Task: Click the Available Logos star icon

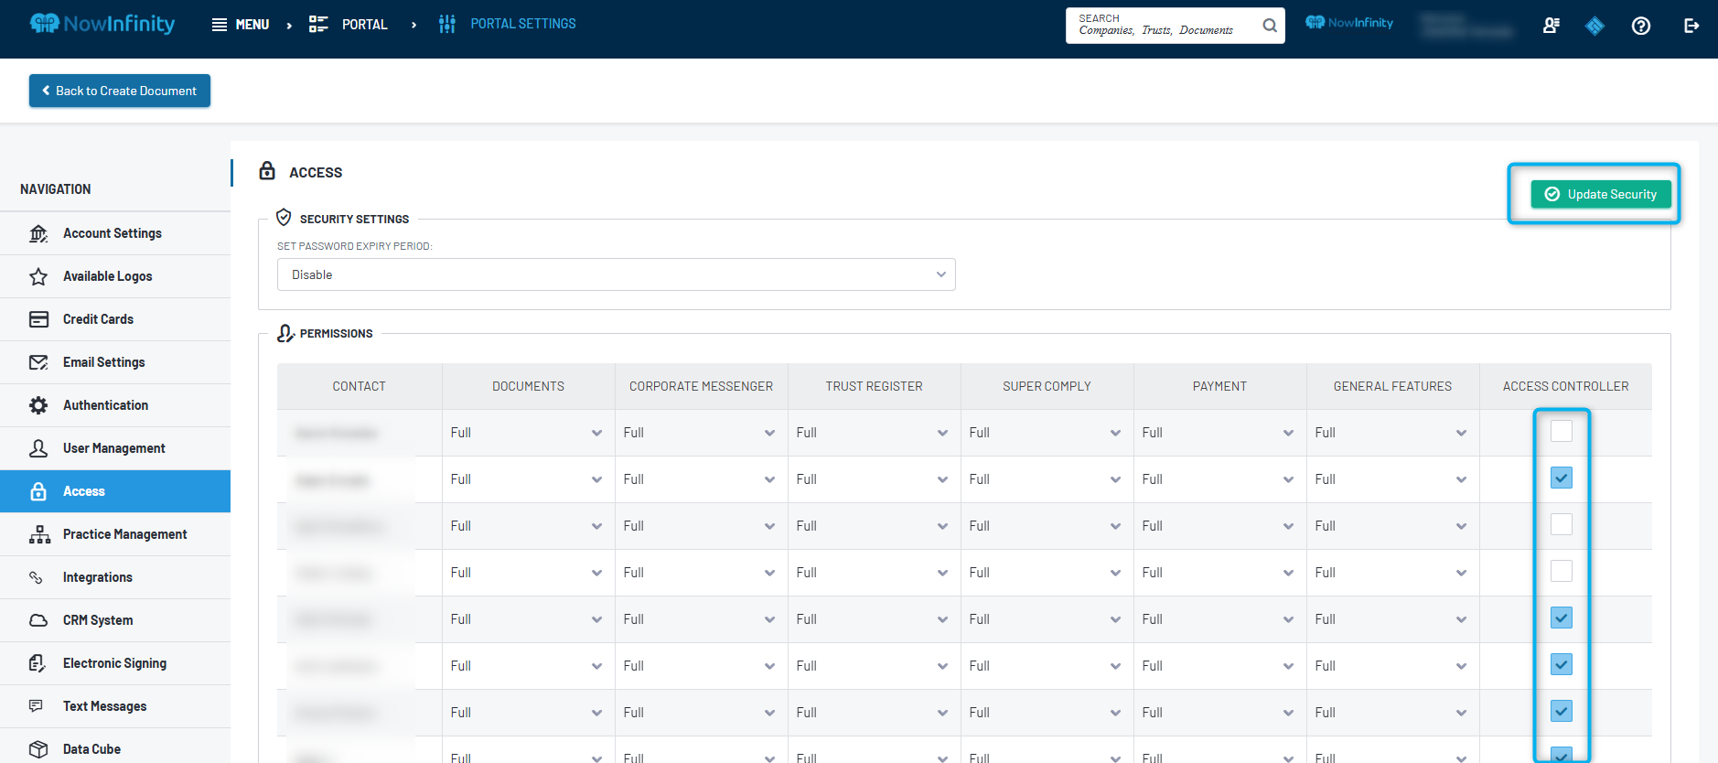Action: pyautogui.click(x=38, y=276)
